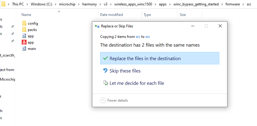
Task: Choose Skip these files option
Action: coord(125,71)
